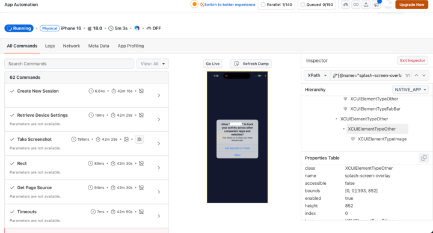Click the Exit Inspector button
The image size is (433, 233).
pyautogui.click(x=413, y=61)
